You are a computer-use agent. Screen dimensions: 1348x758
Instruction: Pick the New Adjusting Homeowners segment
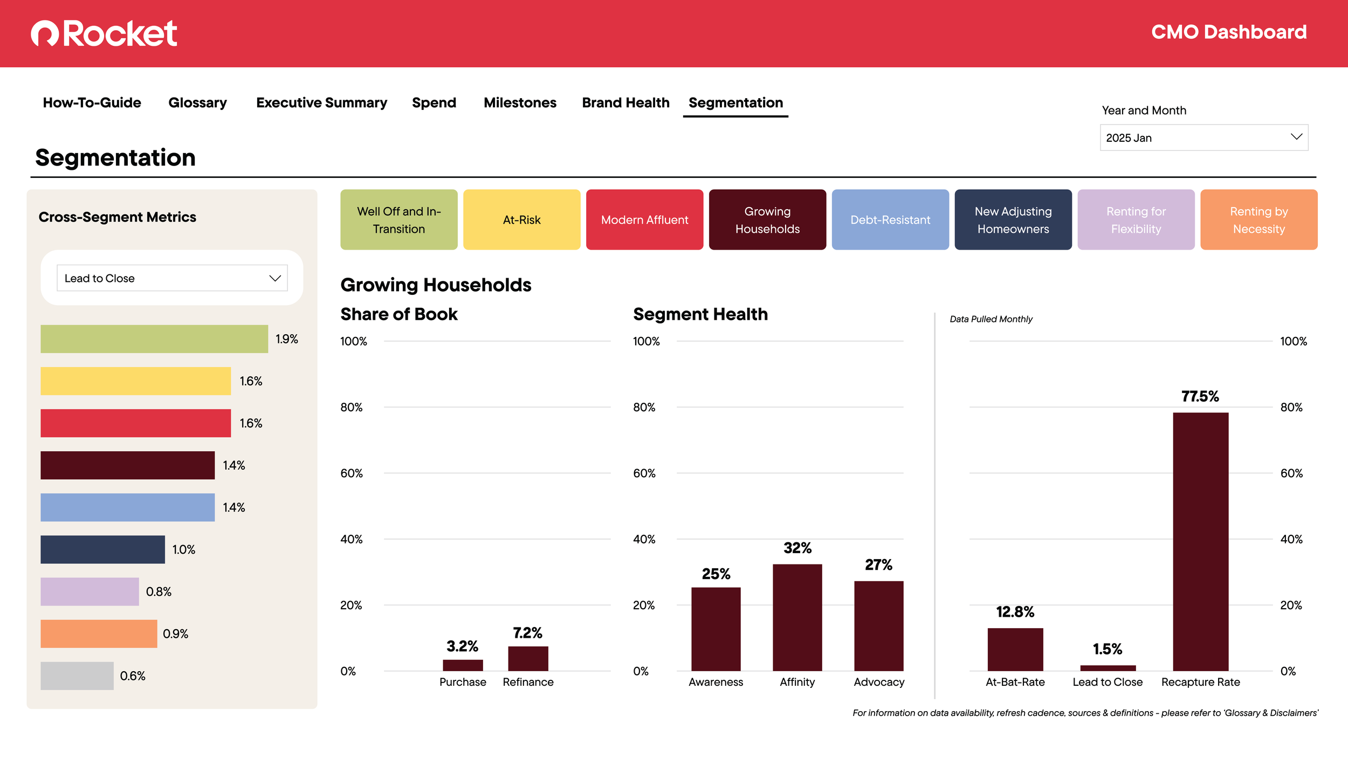(1013, 219)
